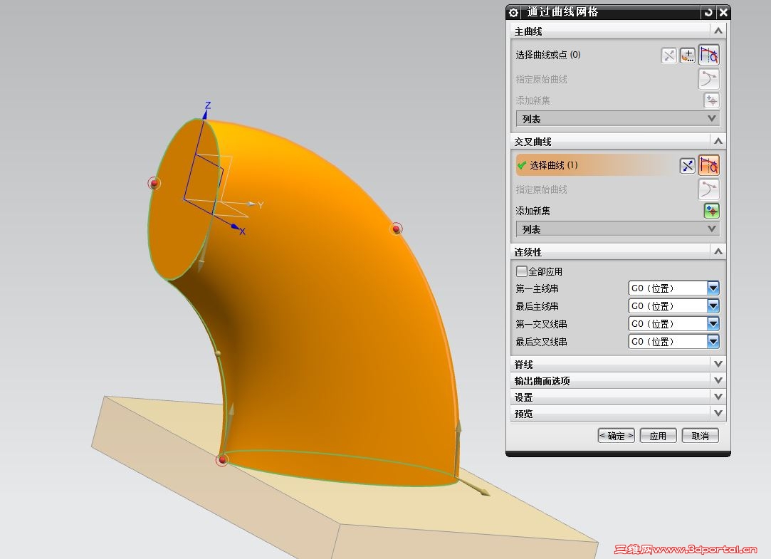Click the reverse direction icon in 交叉曲线
771x559 pixels.
[688, 166]
